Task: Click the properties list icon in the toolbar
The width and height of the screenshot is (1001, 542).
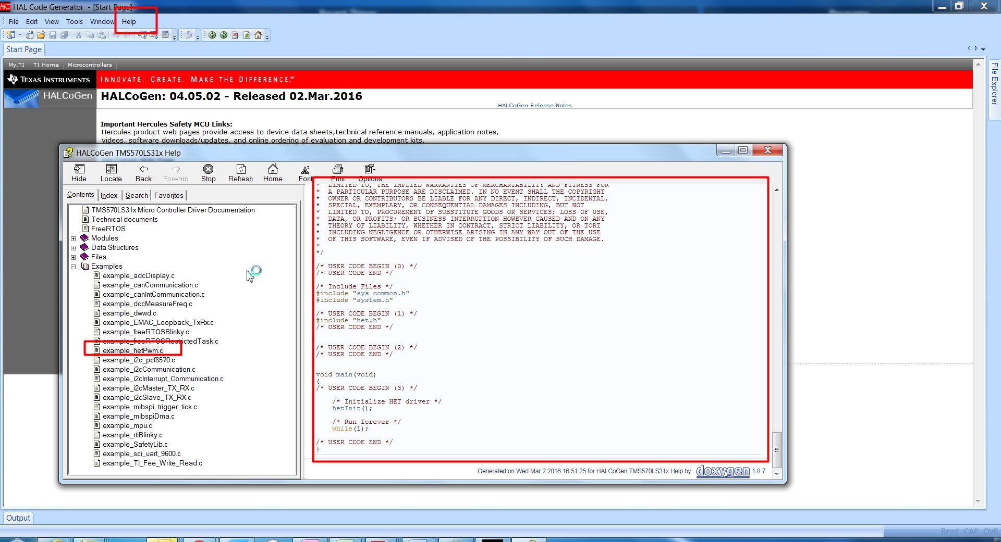Action: pos(165,35)
